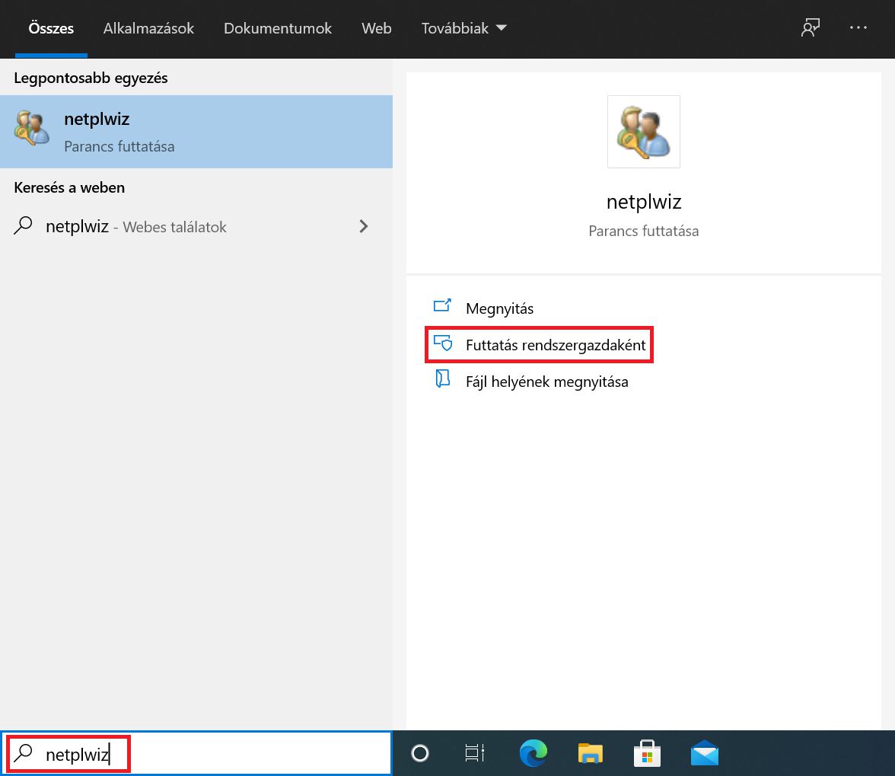
Task: Open the three-dots options menu
Action: 858,28
